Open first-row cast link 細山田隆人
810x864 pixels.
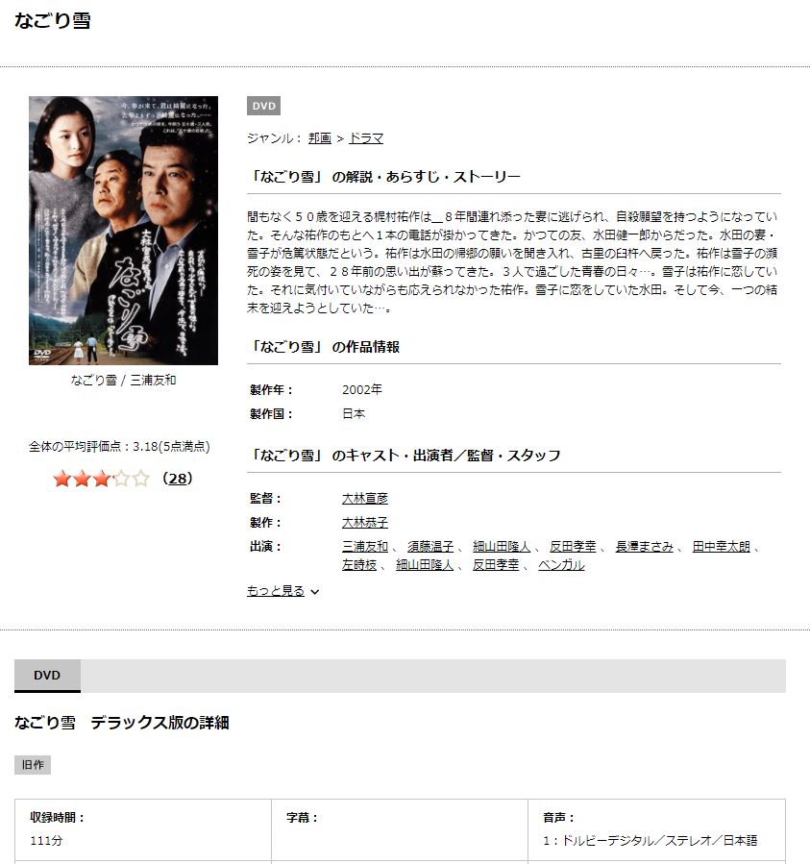tap(502, 547)
